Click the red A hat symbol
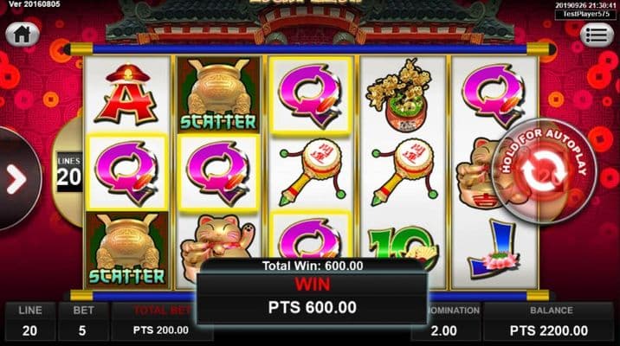 126,95
